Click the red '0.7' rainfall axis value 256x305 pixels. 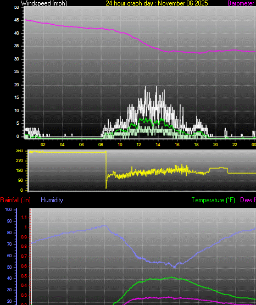point(24,257)
